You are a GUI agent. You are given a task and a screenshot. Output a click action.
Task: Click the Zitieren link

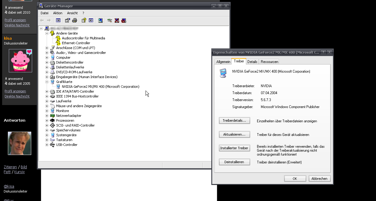[10, 167]
